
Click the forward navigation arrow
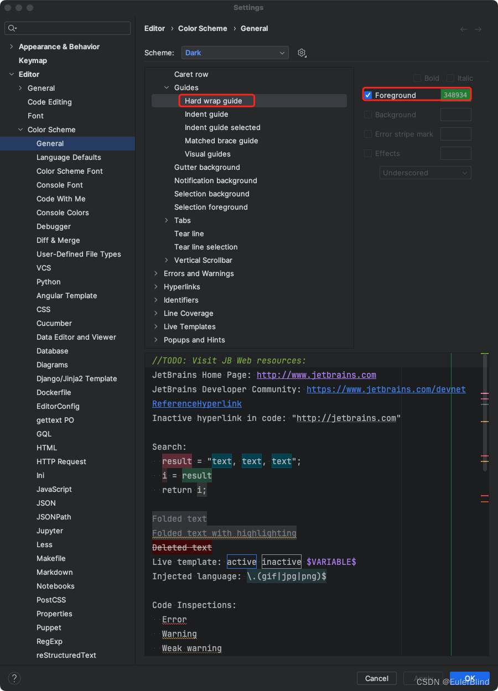(x=479, y=29)
